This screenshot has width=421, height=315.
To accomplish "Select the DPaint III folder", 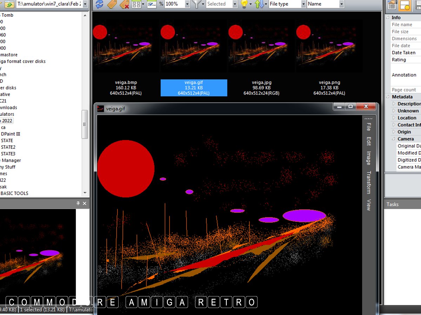I will [11, 134].
